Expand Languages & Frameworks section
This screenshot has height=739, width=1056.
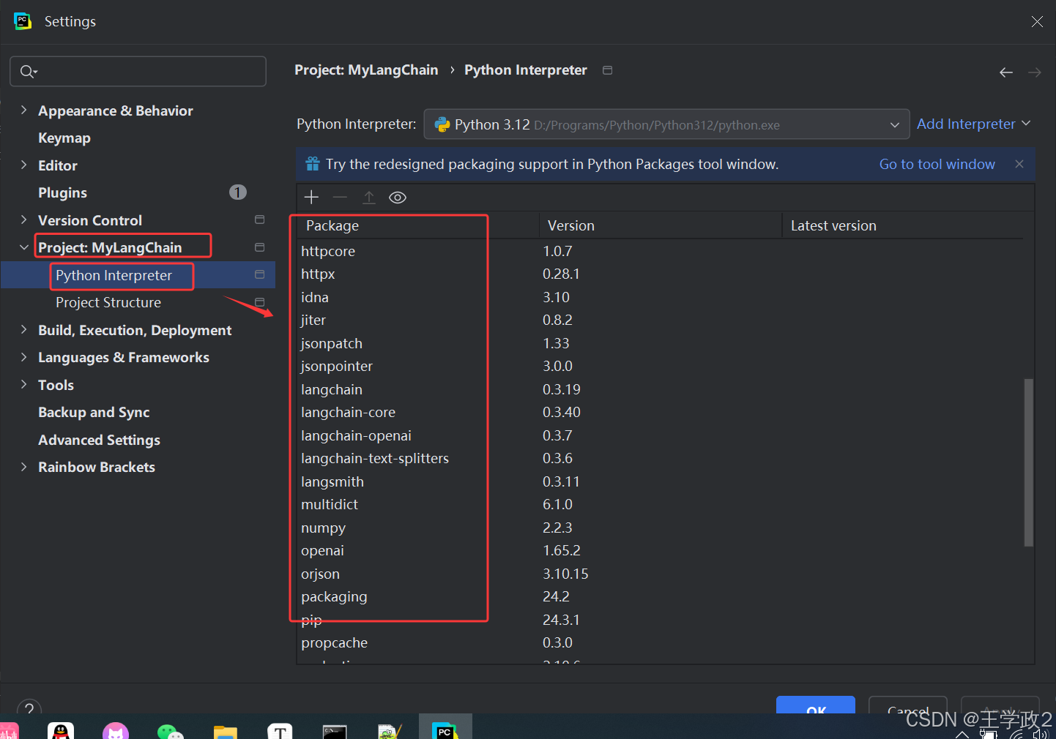(x=24, y=357)
